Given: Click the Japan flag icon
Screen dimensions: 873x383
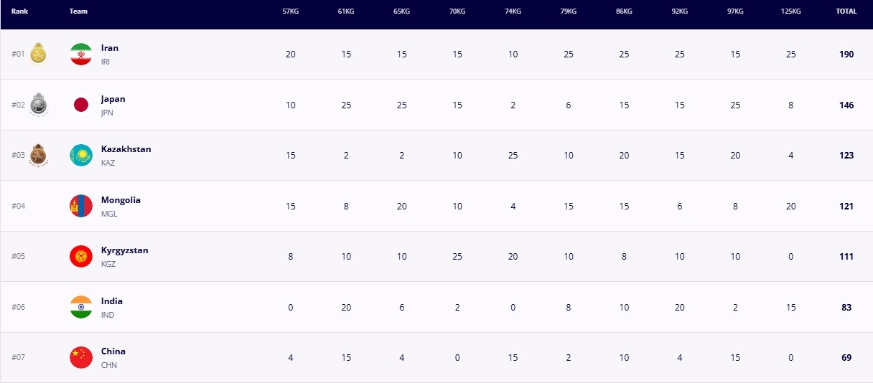Looking at the screenshot, I should 81,105.
